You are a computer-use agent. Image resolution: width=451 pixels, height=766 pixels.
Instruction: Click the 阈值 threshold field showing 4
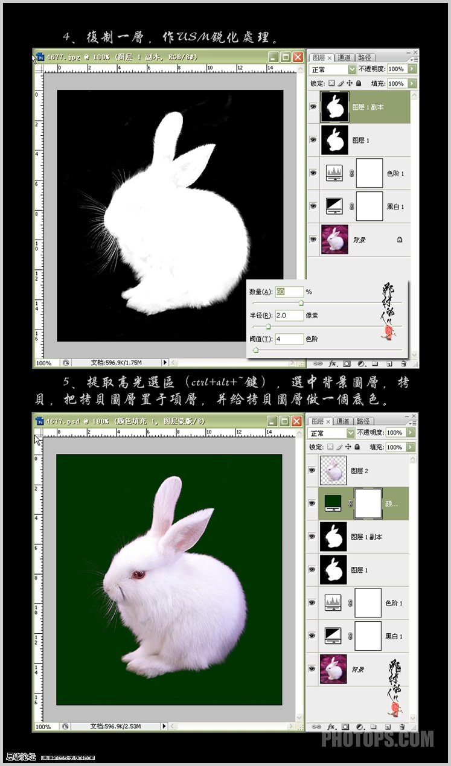coord(289,339)
